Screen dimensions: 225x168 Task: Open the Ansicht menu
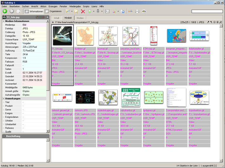pos(35,6)
